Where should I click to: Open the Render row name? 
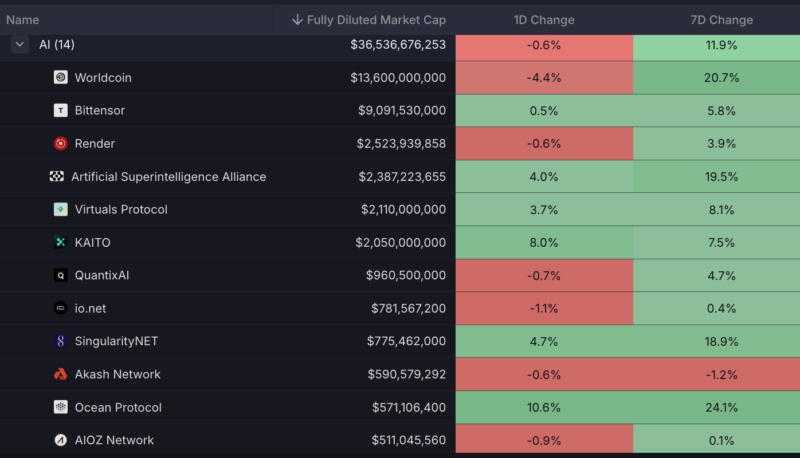click(x=95, y=143)
